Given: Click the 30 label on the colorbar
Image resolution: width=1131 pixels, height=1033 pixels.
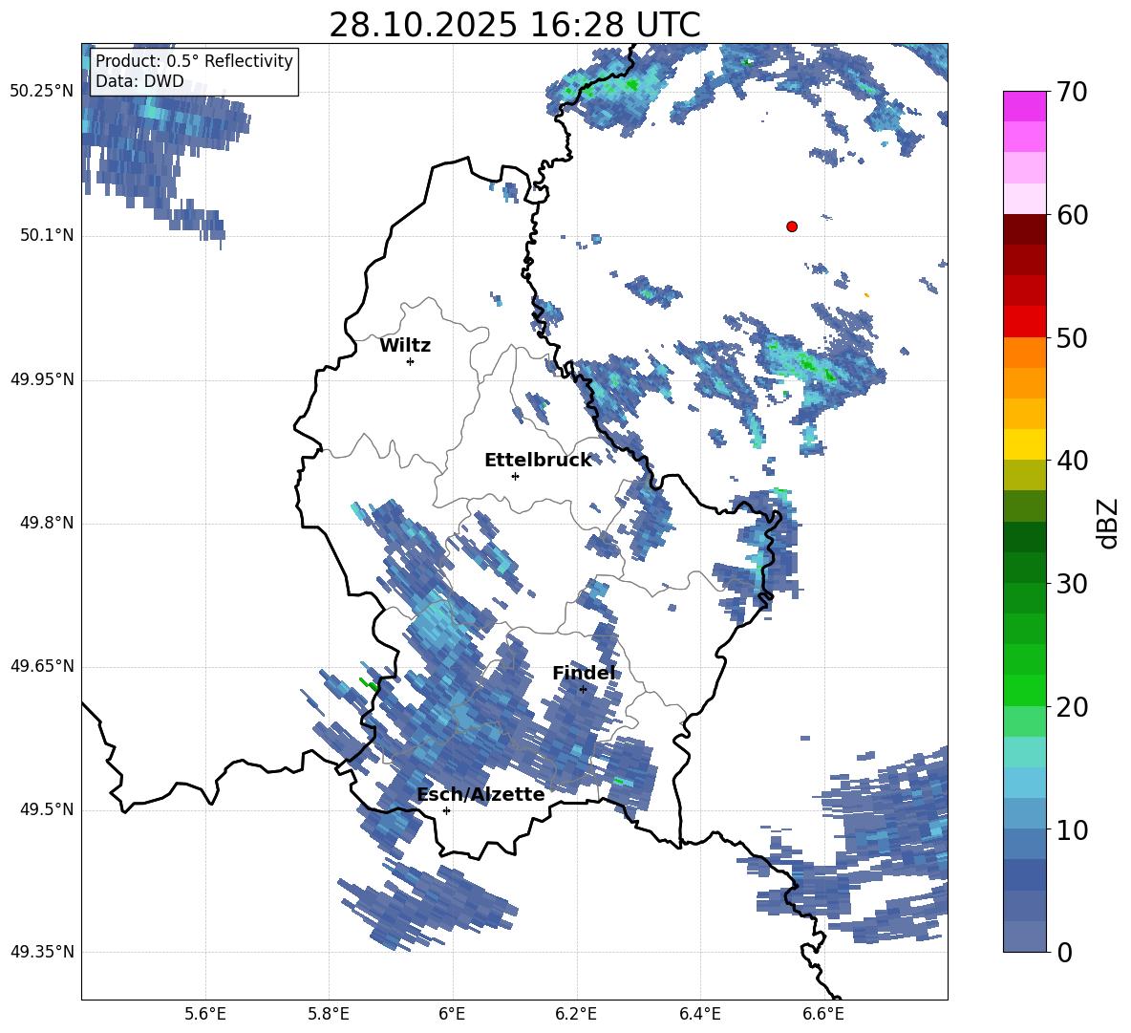Looking at the screenshot, I should coord(1072,584).
